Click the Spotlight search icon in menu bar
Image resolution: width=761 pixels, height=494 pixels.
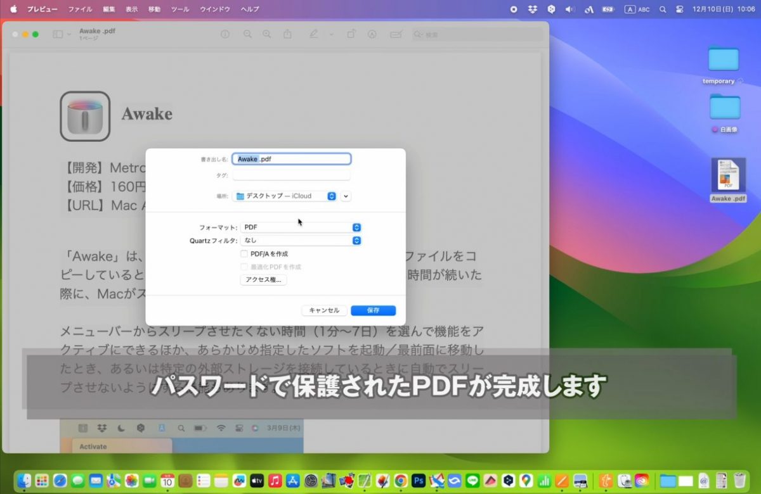point(663,9)
